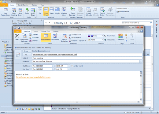Screen dimensions: 159x114
Task: Expand the Location field dropdown arrow
Action: click(x=141, y=61)
